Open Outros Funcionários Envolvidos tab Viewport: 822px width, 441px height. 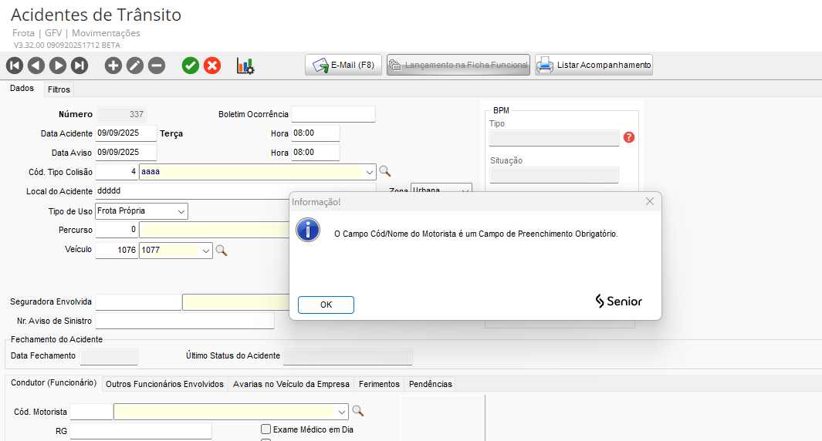[x=164, y=384]
